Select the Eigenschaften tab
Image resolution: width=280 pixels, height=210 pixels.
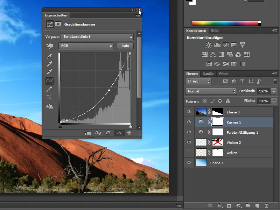click(56, 15)
